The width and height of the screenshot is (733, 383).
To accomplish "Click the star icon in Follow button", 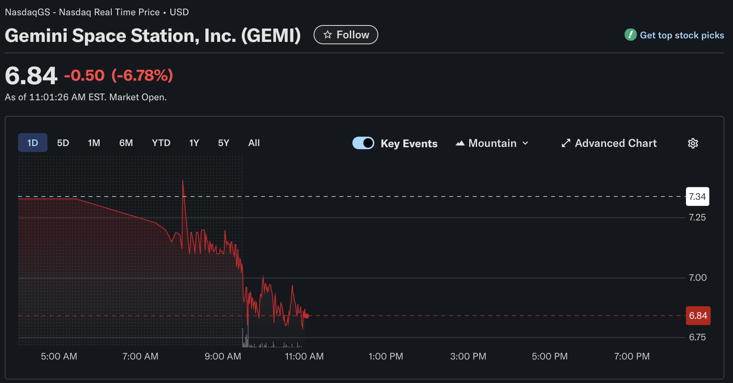I will tap(328, 35).
